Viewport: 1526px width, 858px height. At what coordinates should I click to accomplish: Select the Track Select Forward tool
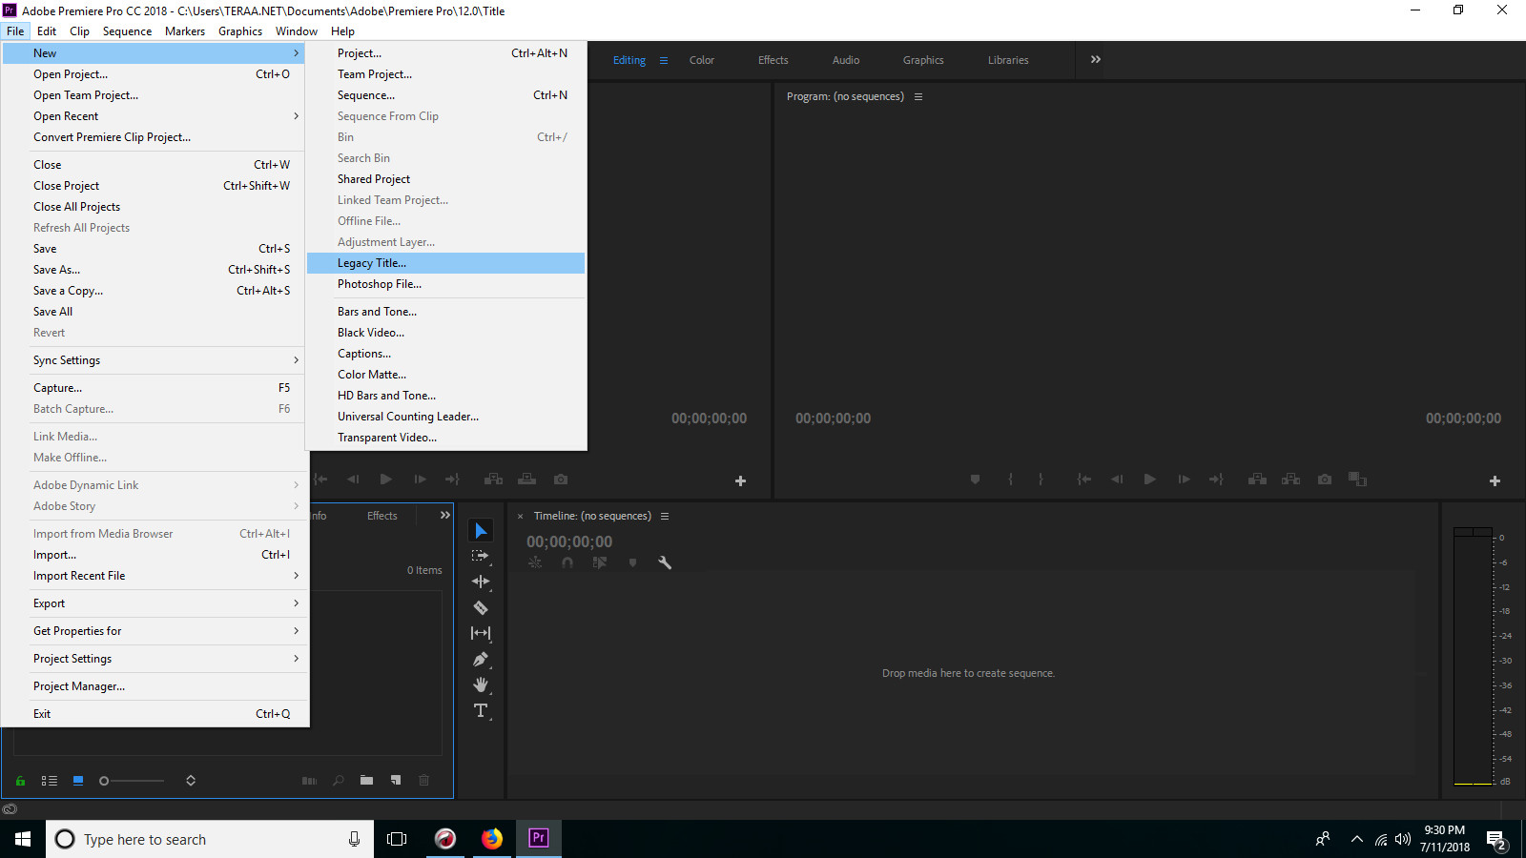tap(481, 556)
